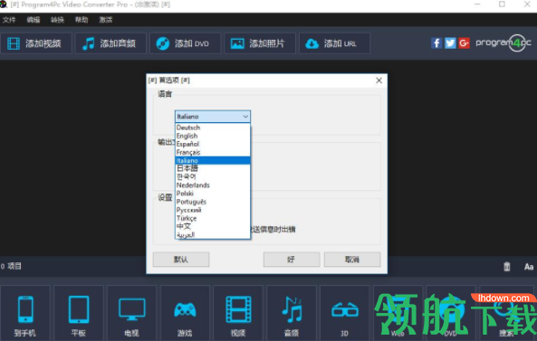This screenshot has height=341, width=537.
Task: Choose Português from the language list
Action: [x=213, y=202]
